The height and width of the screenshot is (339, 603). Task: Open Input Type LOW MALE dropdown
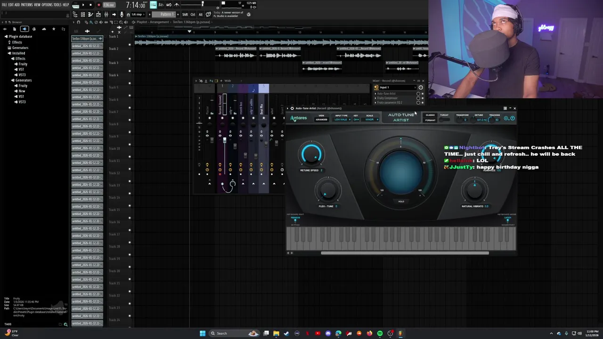tap(342, 120)
